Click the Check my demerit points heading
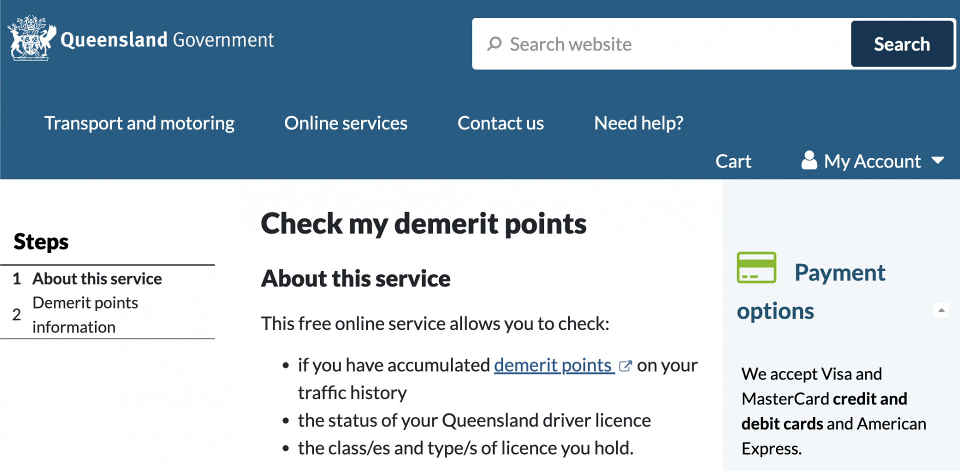The width and height of the screenshot is (960, 471). [x=423, y=224]
